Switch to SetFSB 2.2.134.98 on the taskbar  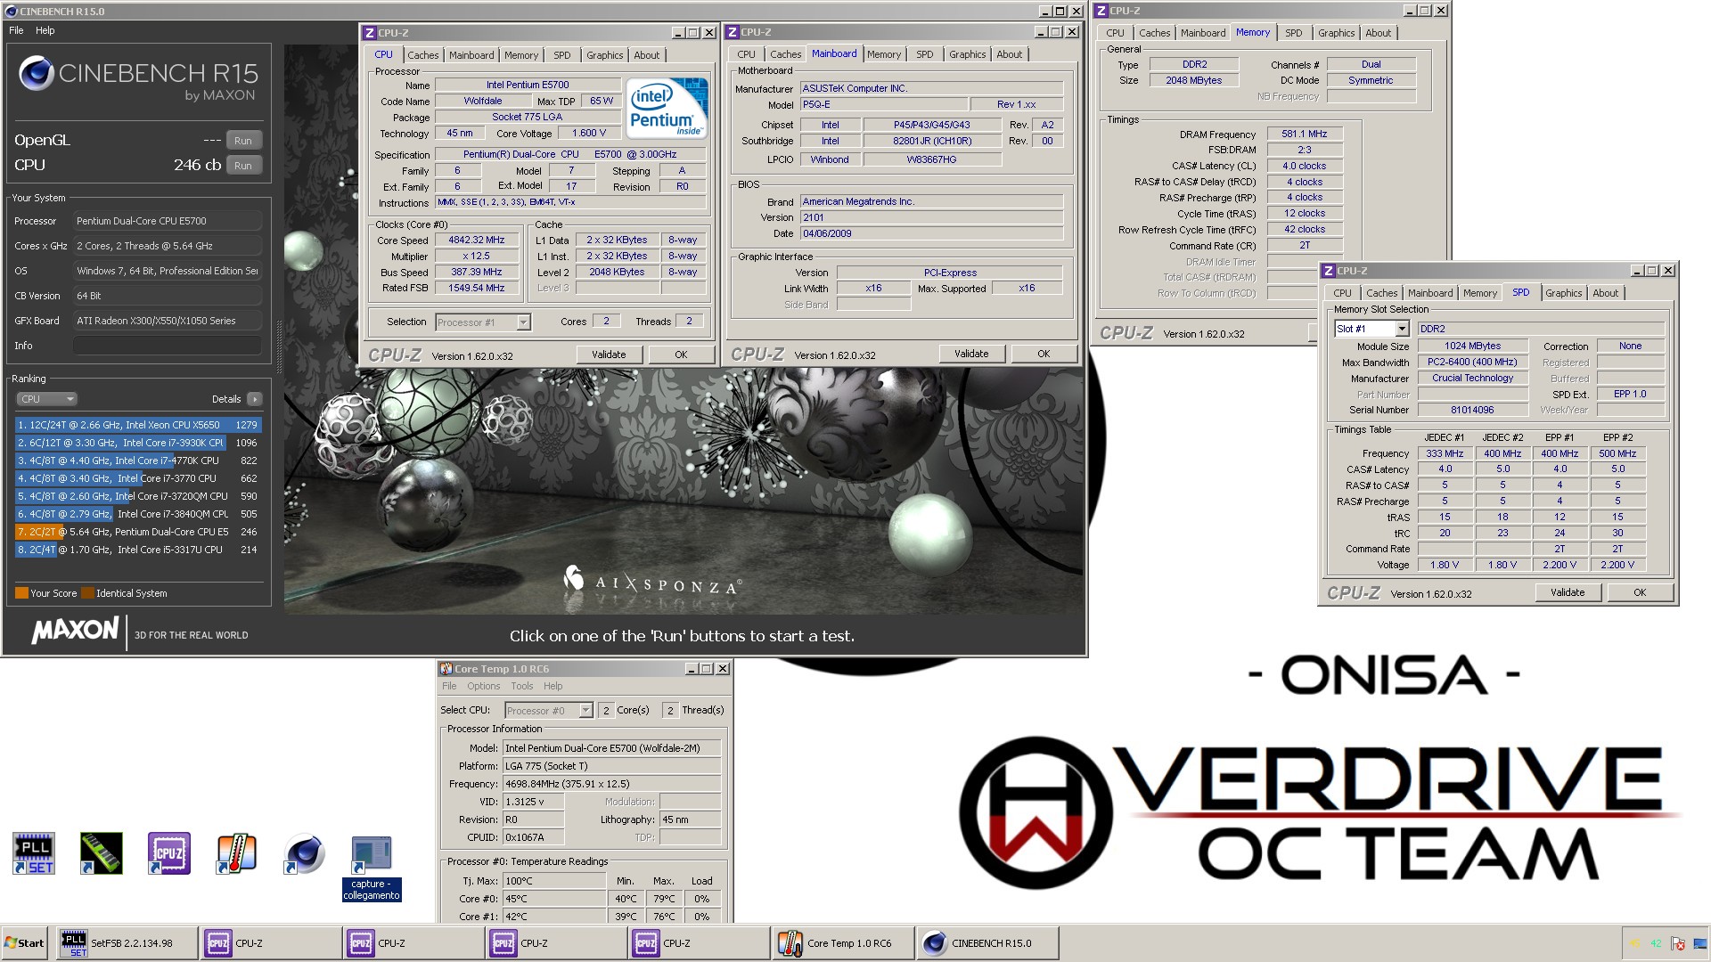[x=127, y=943]
